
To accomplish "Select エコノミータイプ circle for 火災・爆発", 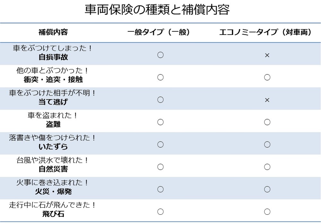I will pyautogui.click(x=267, y=189).
